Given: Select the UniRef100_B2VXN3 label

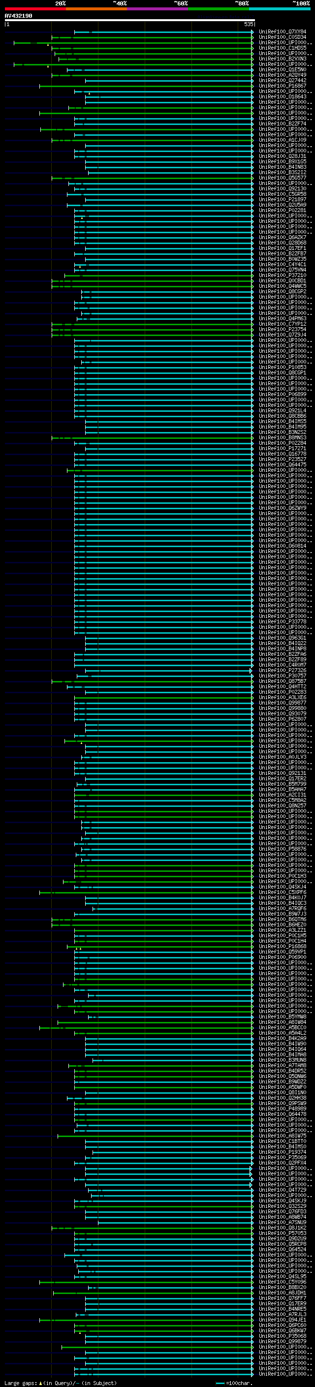Looking at the screenshot, I should tap(283, 59).
